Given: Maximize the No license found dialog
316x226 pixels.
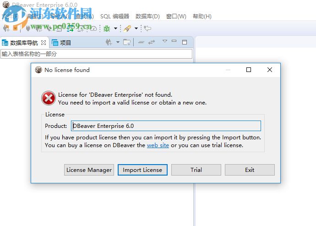Looking at the screenshot, I should [x=249, y=70].
